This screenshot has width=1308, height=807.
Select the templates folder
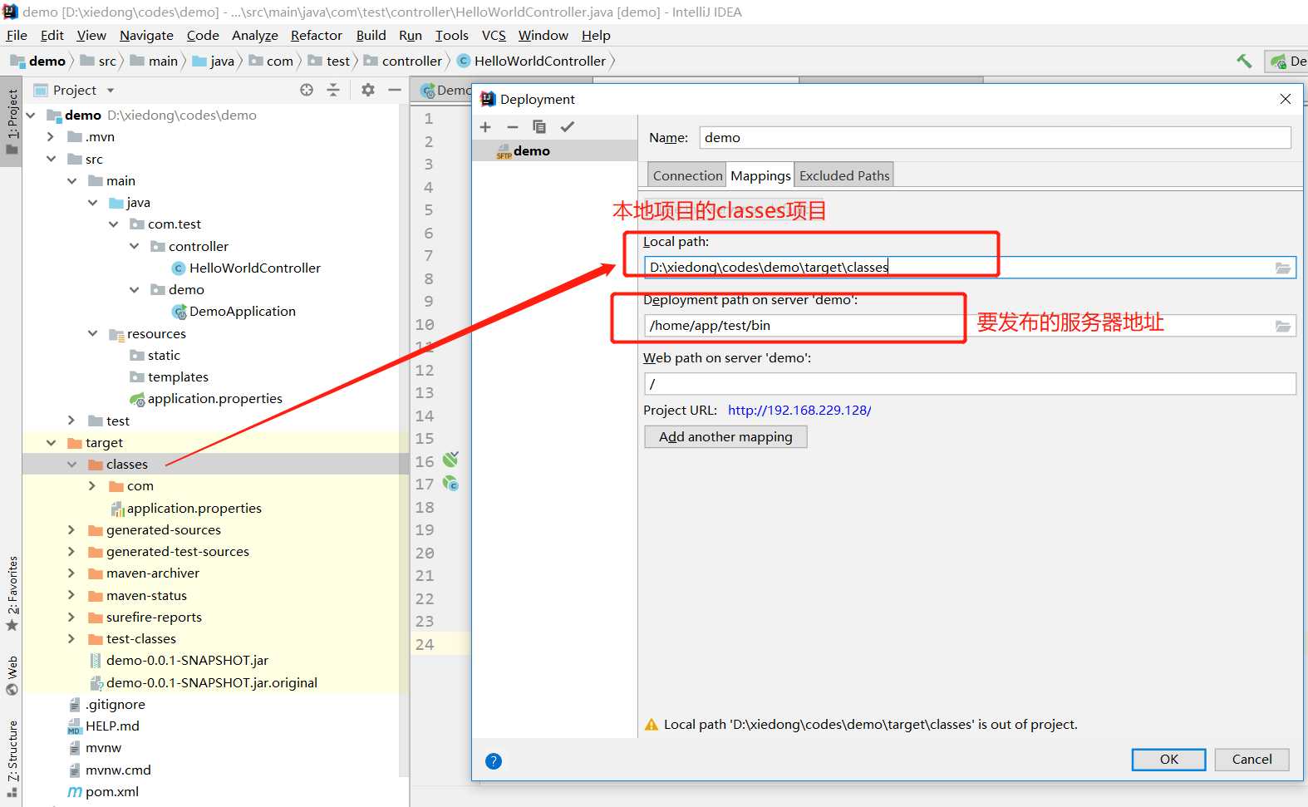(178, 376)
